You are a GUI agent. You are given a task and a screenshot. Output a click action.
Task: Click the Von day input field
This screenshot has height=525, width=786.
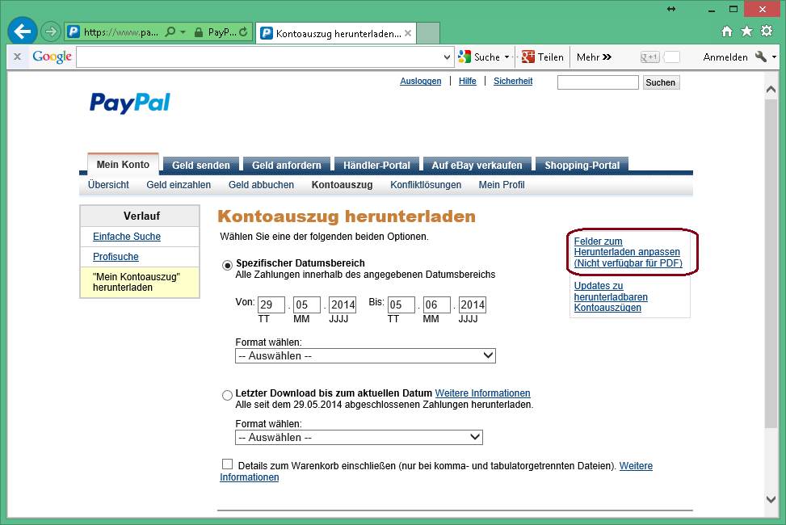271,305
